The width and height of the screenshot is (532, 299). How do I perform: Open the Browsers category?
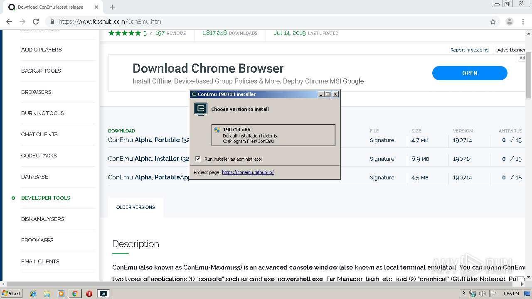click(x=36, y=92)
